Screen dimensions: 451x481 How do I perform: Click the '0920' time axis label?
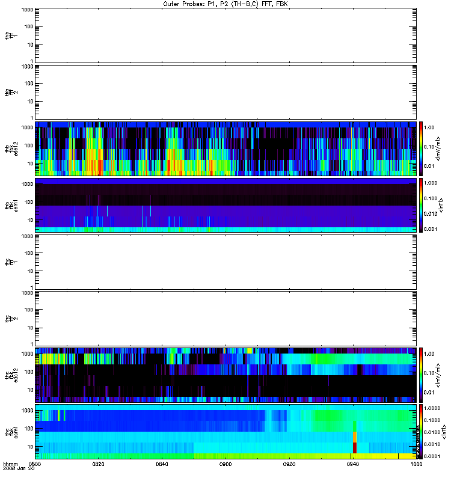[x=289, y=464]
